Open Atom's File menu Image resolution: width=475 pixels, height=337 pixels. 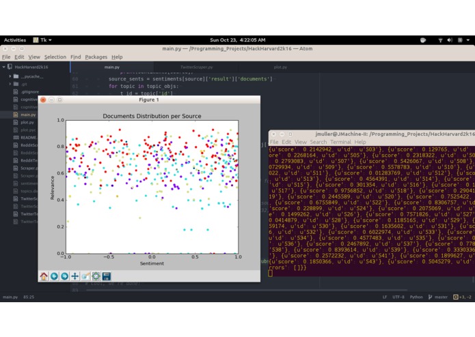[x=6, y=57]
